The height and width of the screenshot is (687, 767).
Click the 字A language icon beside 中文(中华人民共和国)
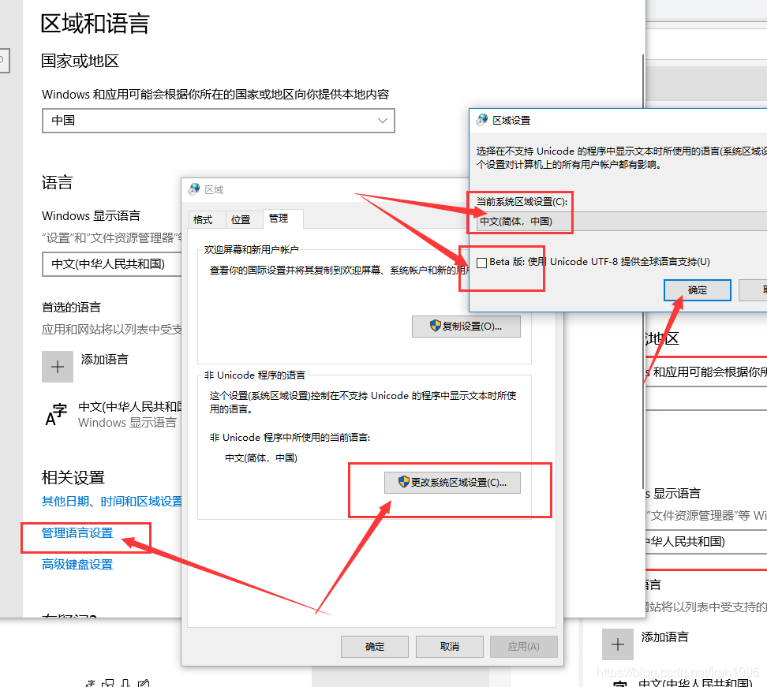tap(55, 414)
